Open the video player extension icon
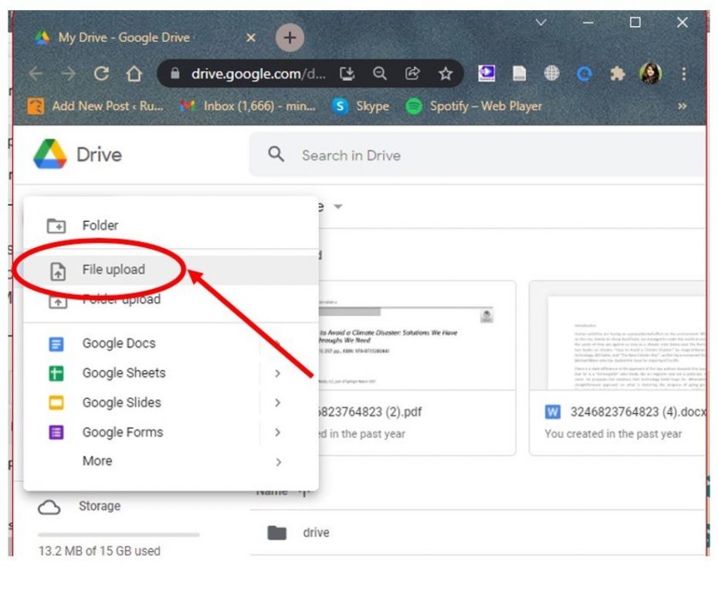The height and width of the screenshot is (592, 718). pyautogui.click(x=486, y=73)
